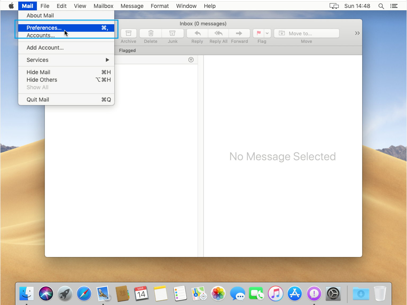Click the red Flag icon

(259, 33)
